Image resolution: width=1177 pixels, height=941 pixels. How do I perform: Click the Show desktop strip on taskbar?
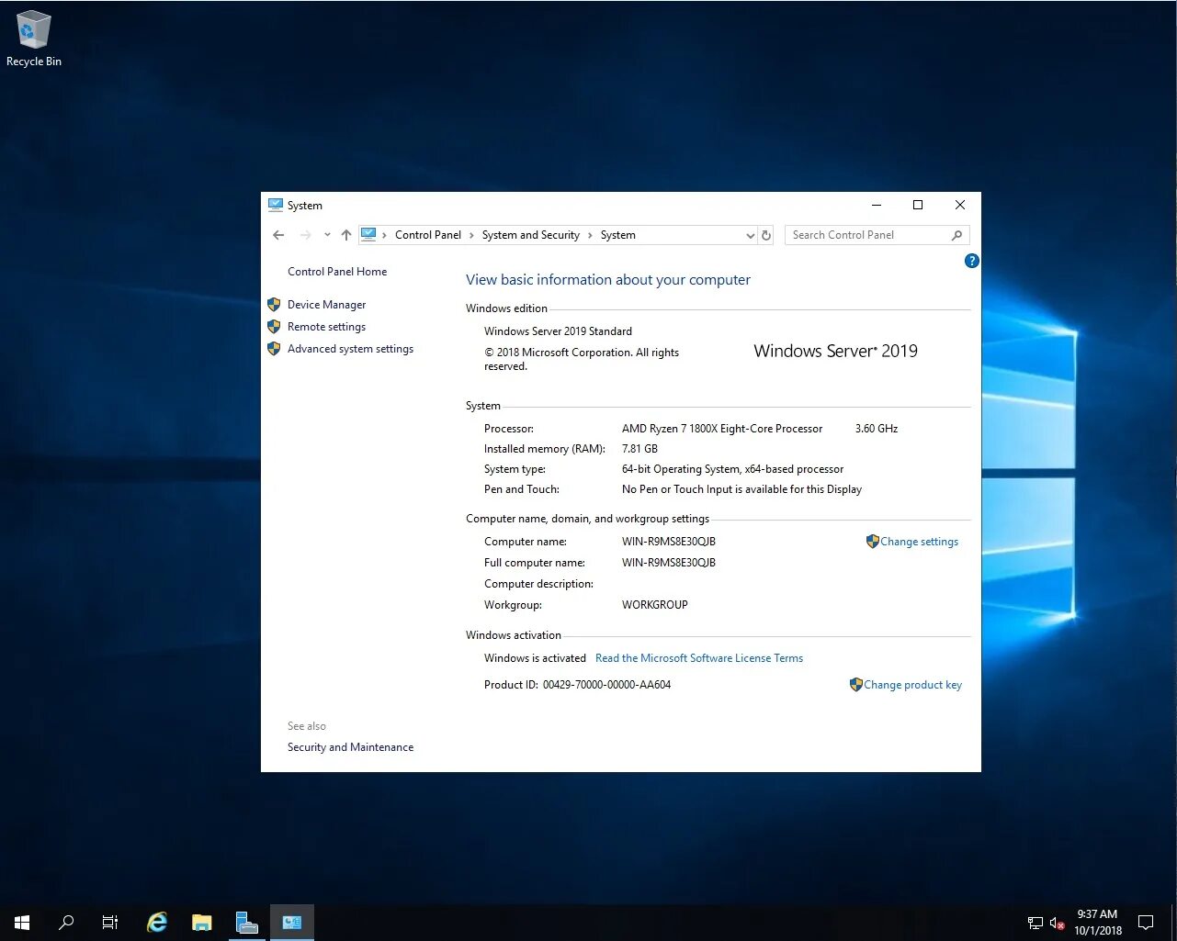pyautogui.click(x=1174, y=923)
